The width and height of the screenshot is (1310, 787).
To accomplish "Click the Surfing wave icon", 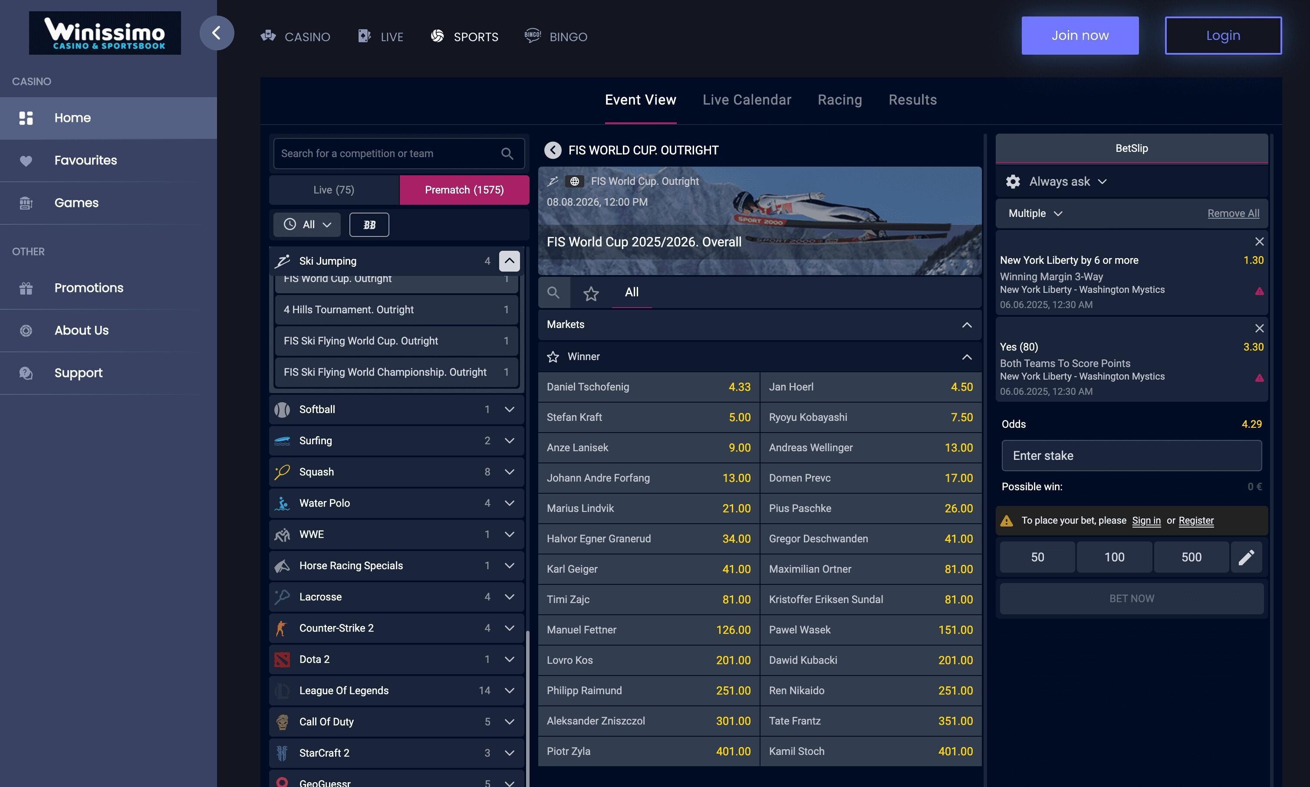I will point(282,441).
